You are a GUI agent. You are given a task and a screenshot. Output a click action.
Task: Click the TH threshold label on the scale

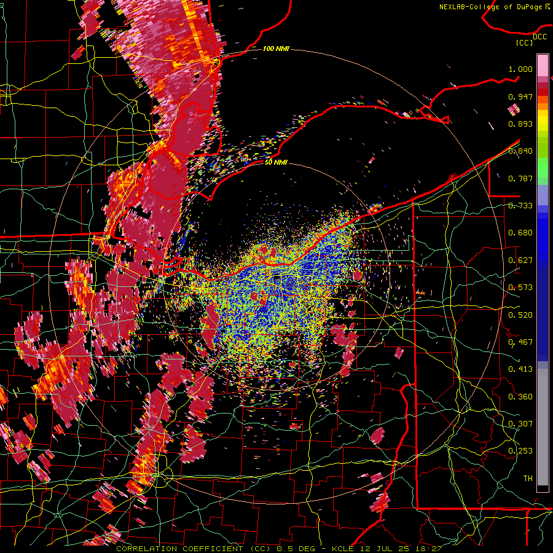(x=528, y=479)
